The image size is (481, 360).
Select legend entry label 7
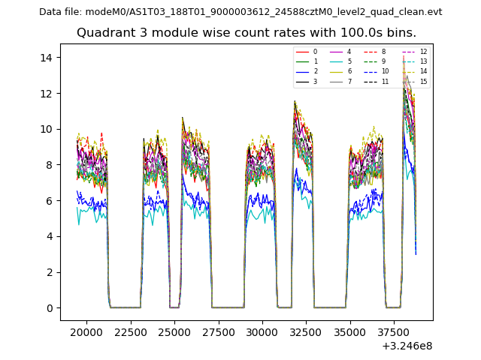[x=349, y=82]
